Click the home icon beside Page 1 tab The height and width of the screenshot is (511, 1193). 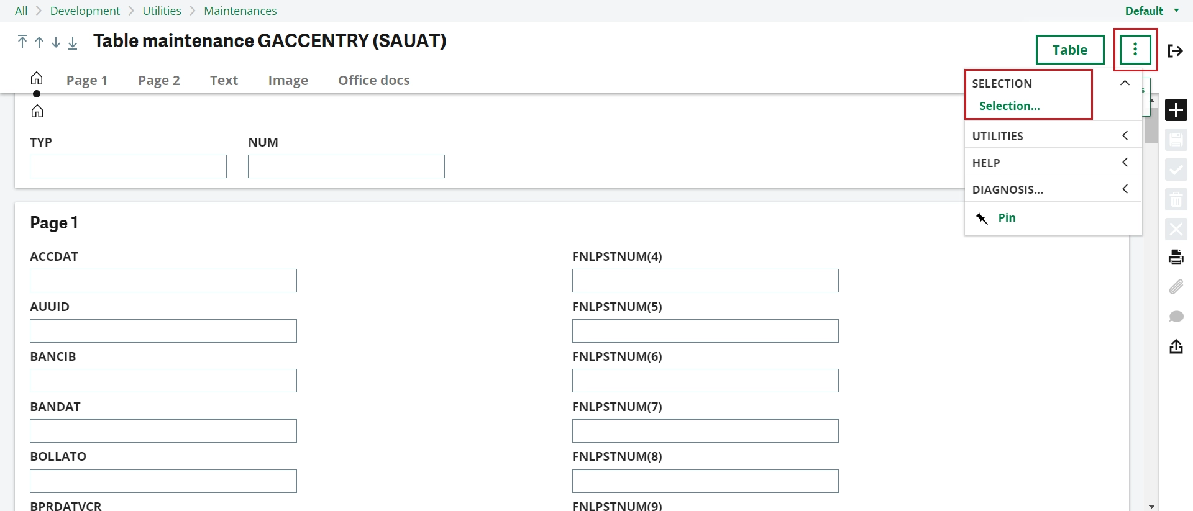coord(37,78)
